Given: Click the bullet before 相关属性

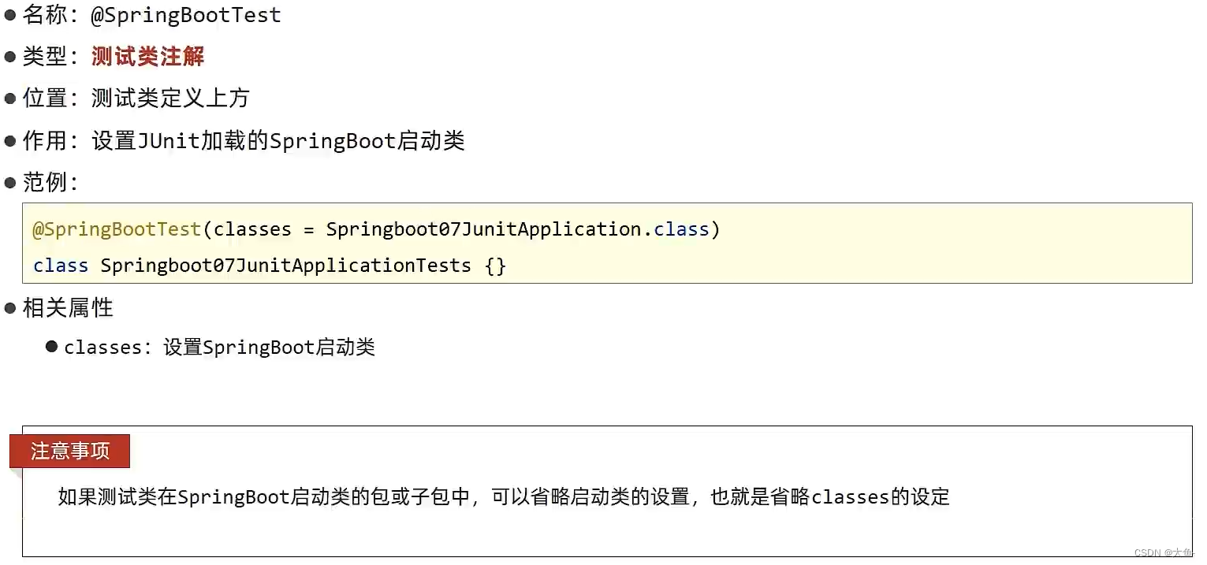Looking at the screenshot, I should click(10, 308).
